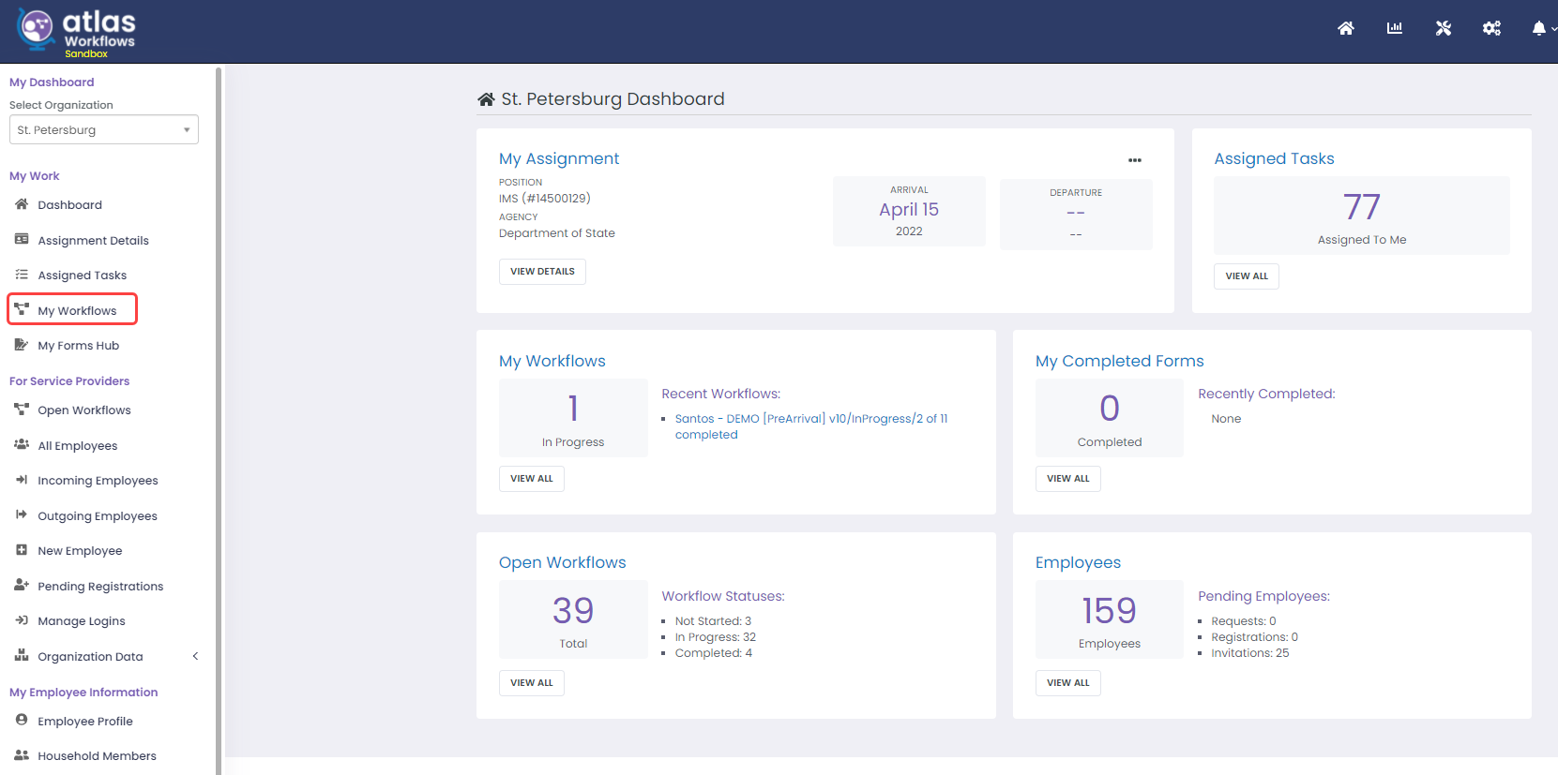Screen dimensions: 1558x775
Task: Click the Atlas Workflows logo
Action: [76, 32]
